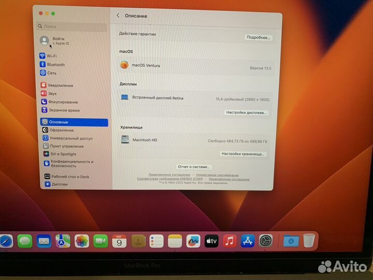The image size is (373, 280).
Task: Click Macintosh HD disk icon
Action: [125, 139]
